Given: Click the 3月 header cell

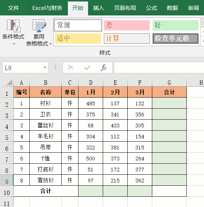Looking at the screenshot, I should tap(140, 92).
